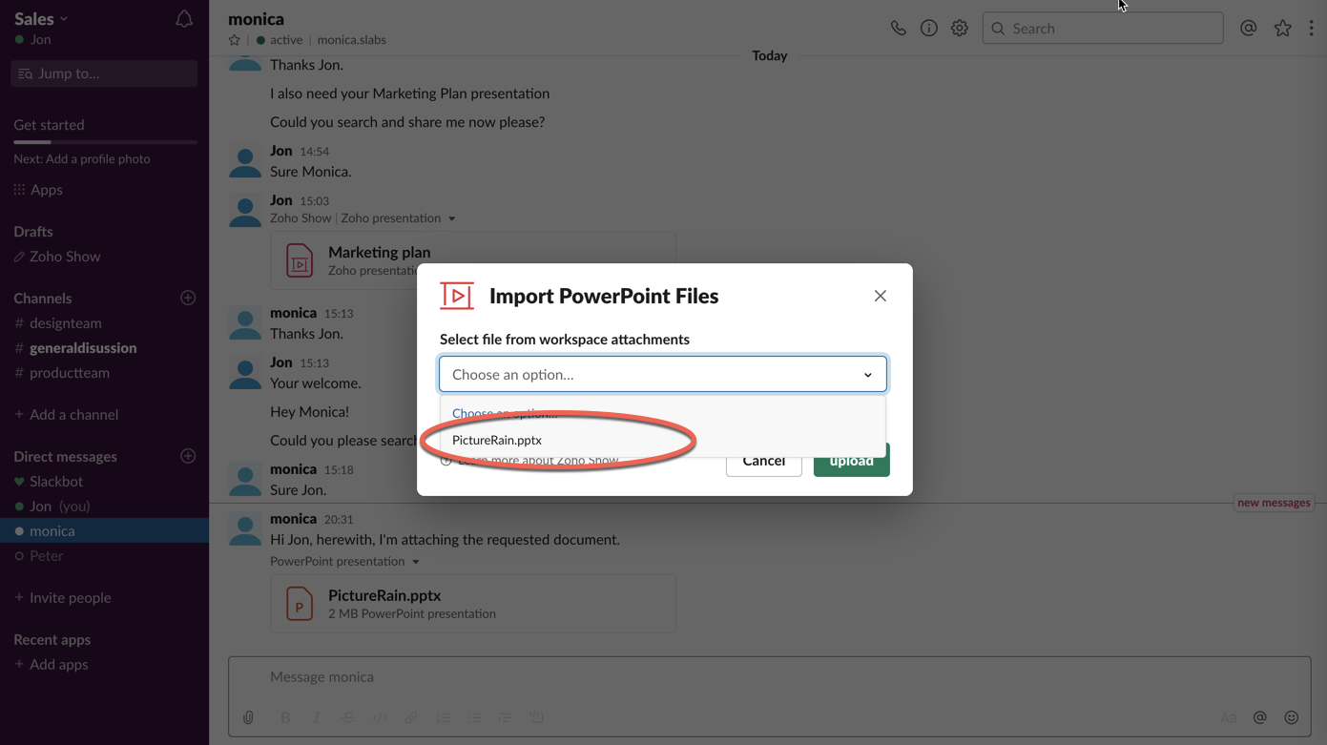The height and width of the screenshot is (745, 1327).
Task: Click the Message monica input
Action: 769,677
